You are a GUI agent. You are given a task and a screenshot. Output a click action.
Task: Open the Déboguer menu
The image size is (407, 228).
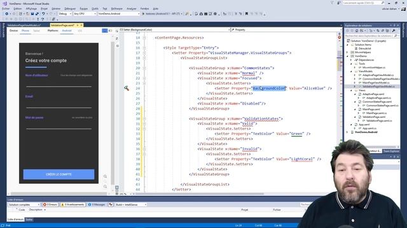[70, 8]
